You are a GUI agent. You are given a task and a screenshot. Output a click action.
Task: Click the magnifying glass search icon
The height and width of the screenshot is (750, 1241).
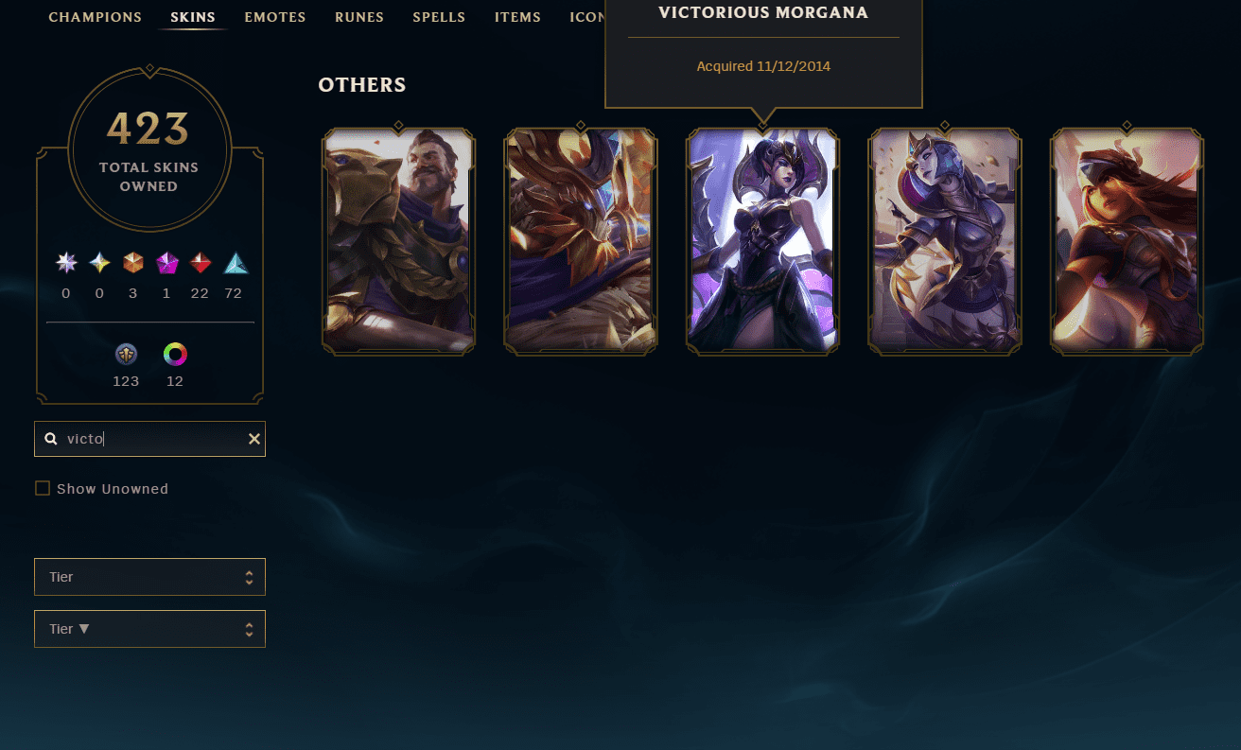click(51, 439)
